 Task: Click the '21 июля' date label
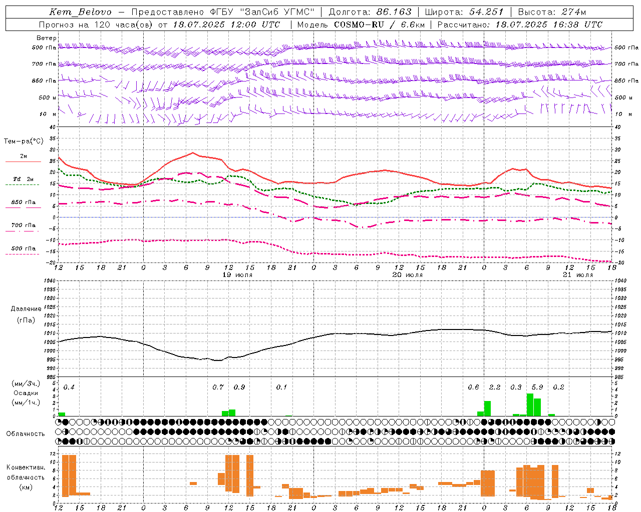click(577, 275)
